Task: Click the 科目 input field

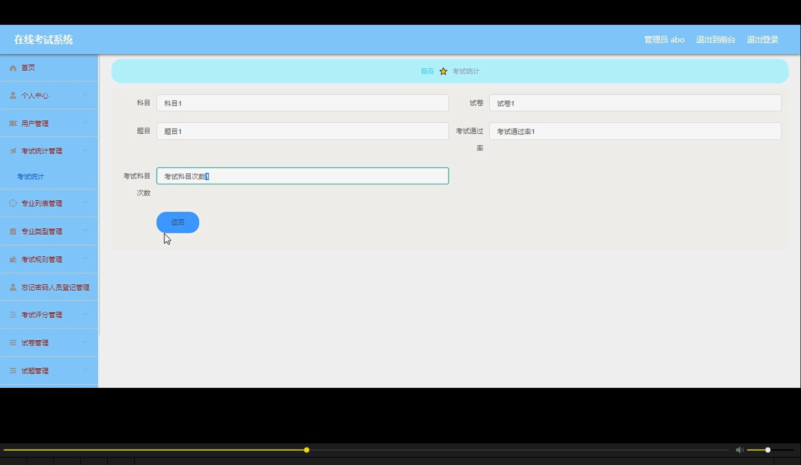Action: pyautogui.click(x=303, y=103)
